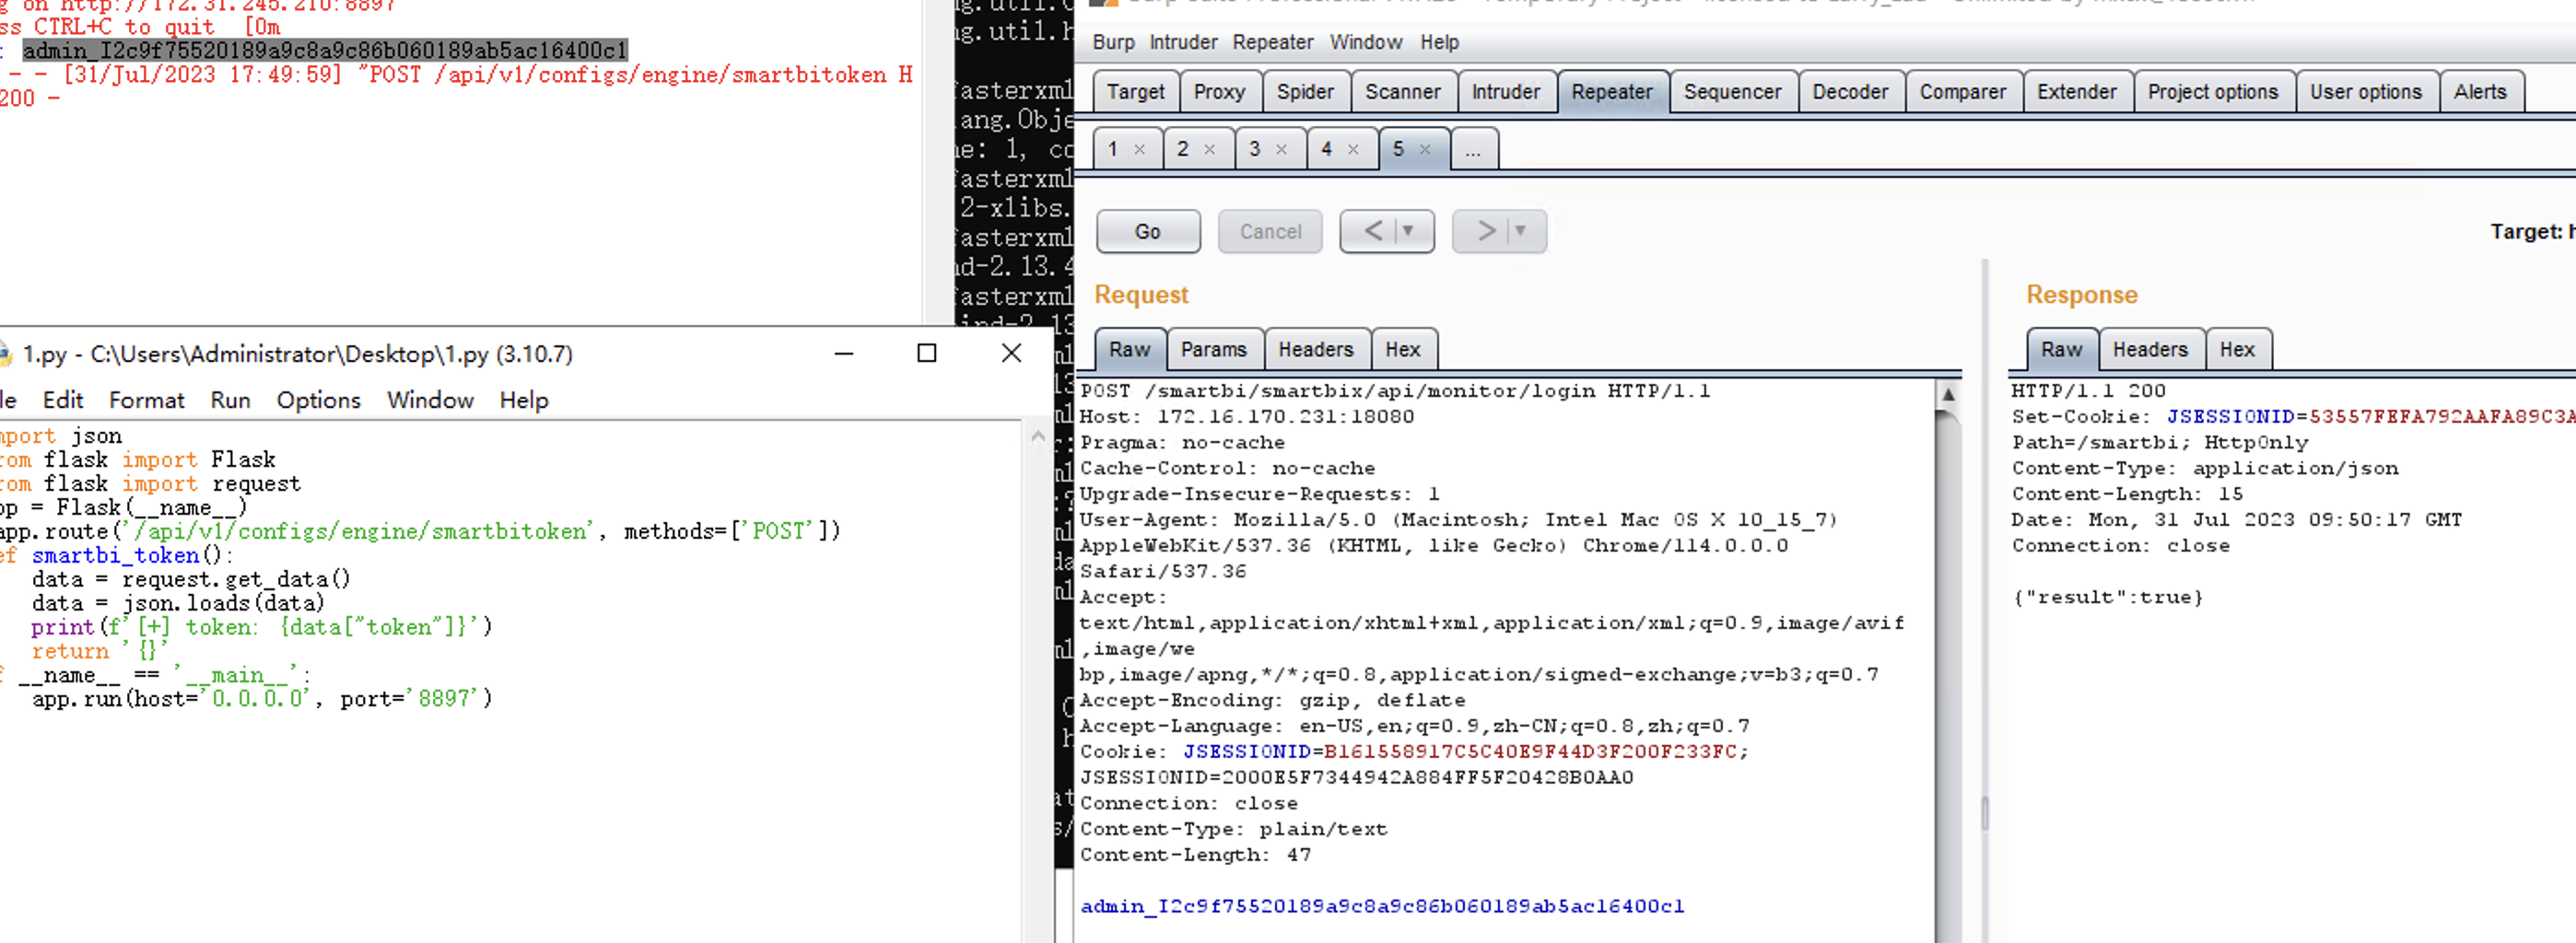This screenshot has height=943, width=2576.
Task: Switch to the Sequencer tab
Action: (x=1732, y=92)
